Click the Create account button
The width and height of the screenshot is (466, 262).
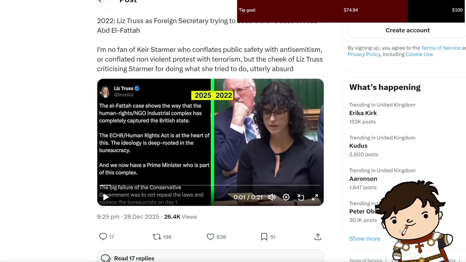tap(407, 30)
